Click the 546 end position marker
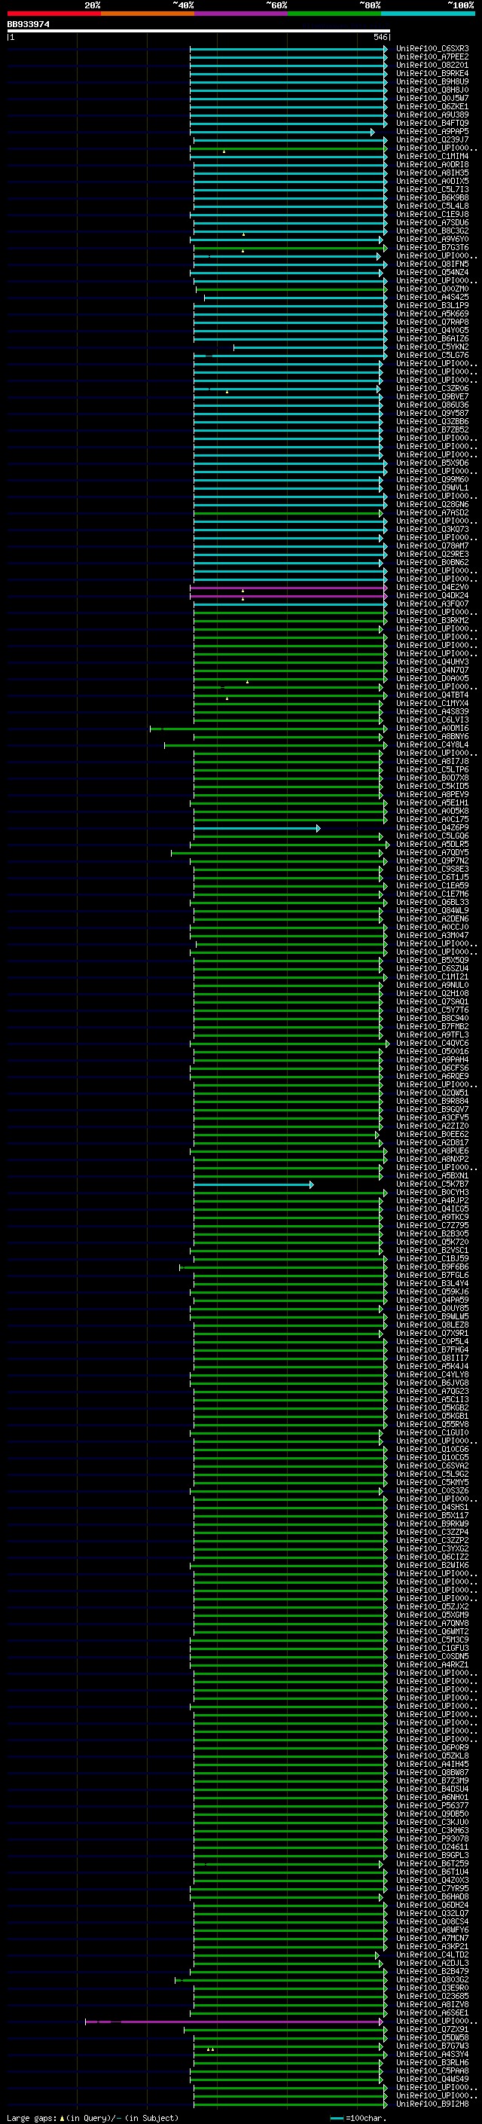Viewport: 482px width, 2124px height. 380,37
